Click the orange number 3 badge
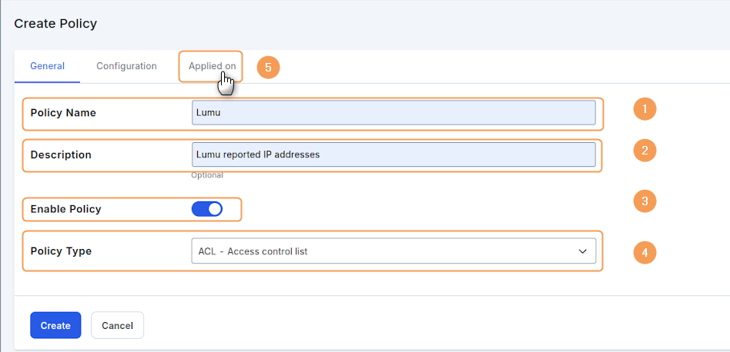Screen dimensions: 730x352 pyautogui.click(x=645, y=201)
